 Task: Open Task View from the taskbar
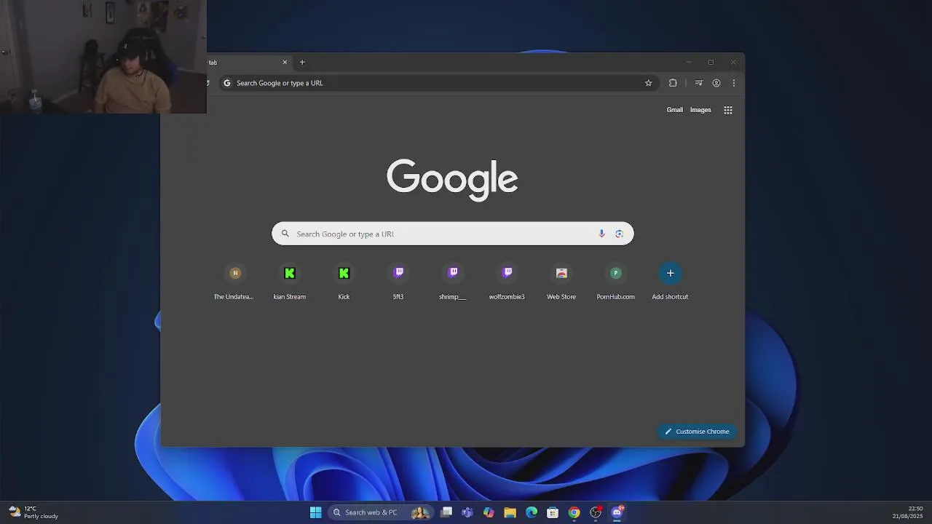(x=446, y=512)
